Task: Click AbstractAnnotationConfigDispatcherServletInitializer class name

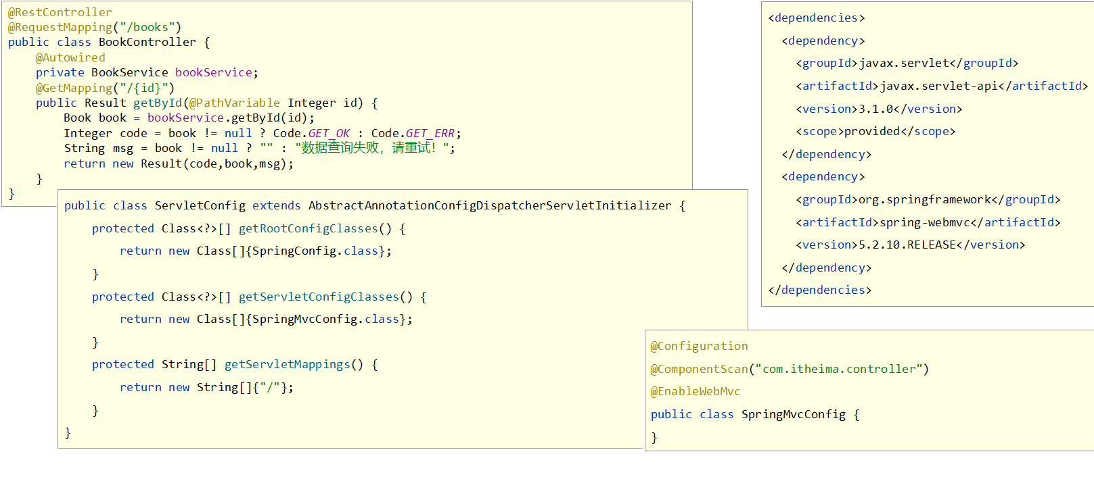Action: [490, 205]
